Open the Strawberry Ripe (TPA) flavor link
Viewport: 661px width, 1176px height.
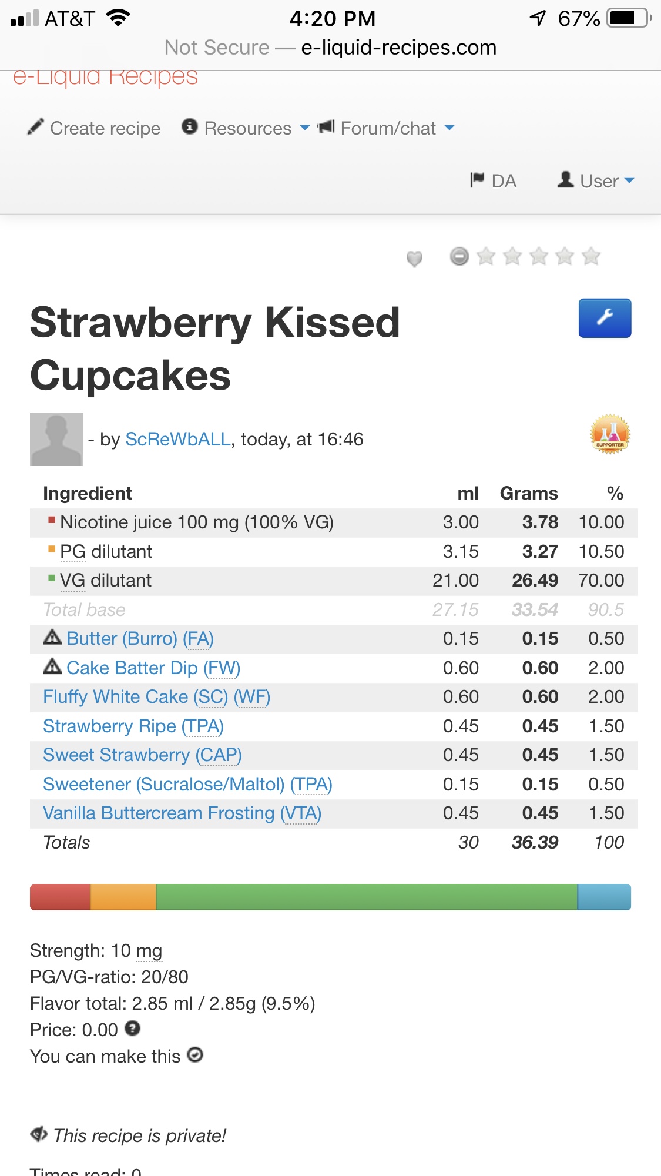point(133,726)
